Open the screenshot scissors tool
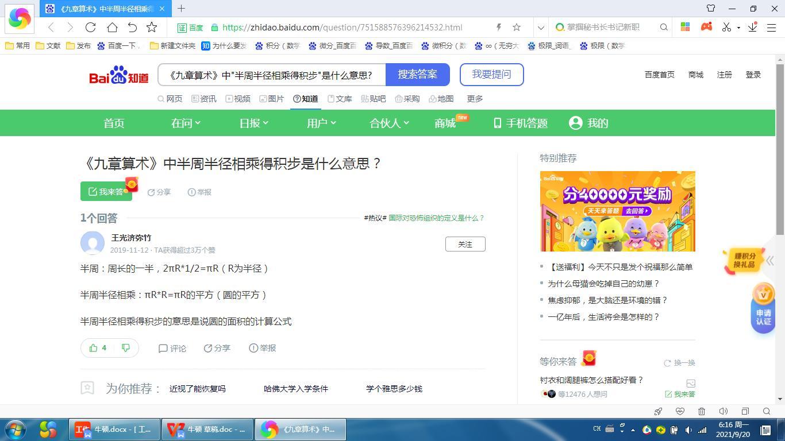 726,27
